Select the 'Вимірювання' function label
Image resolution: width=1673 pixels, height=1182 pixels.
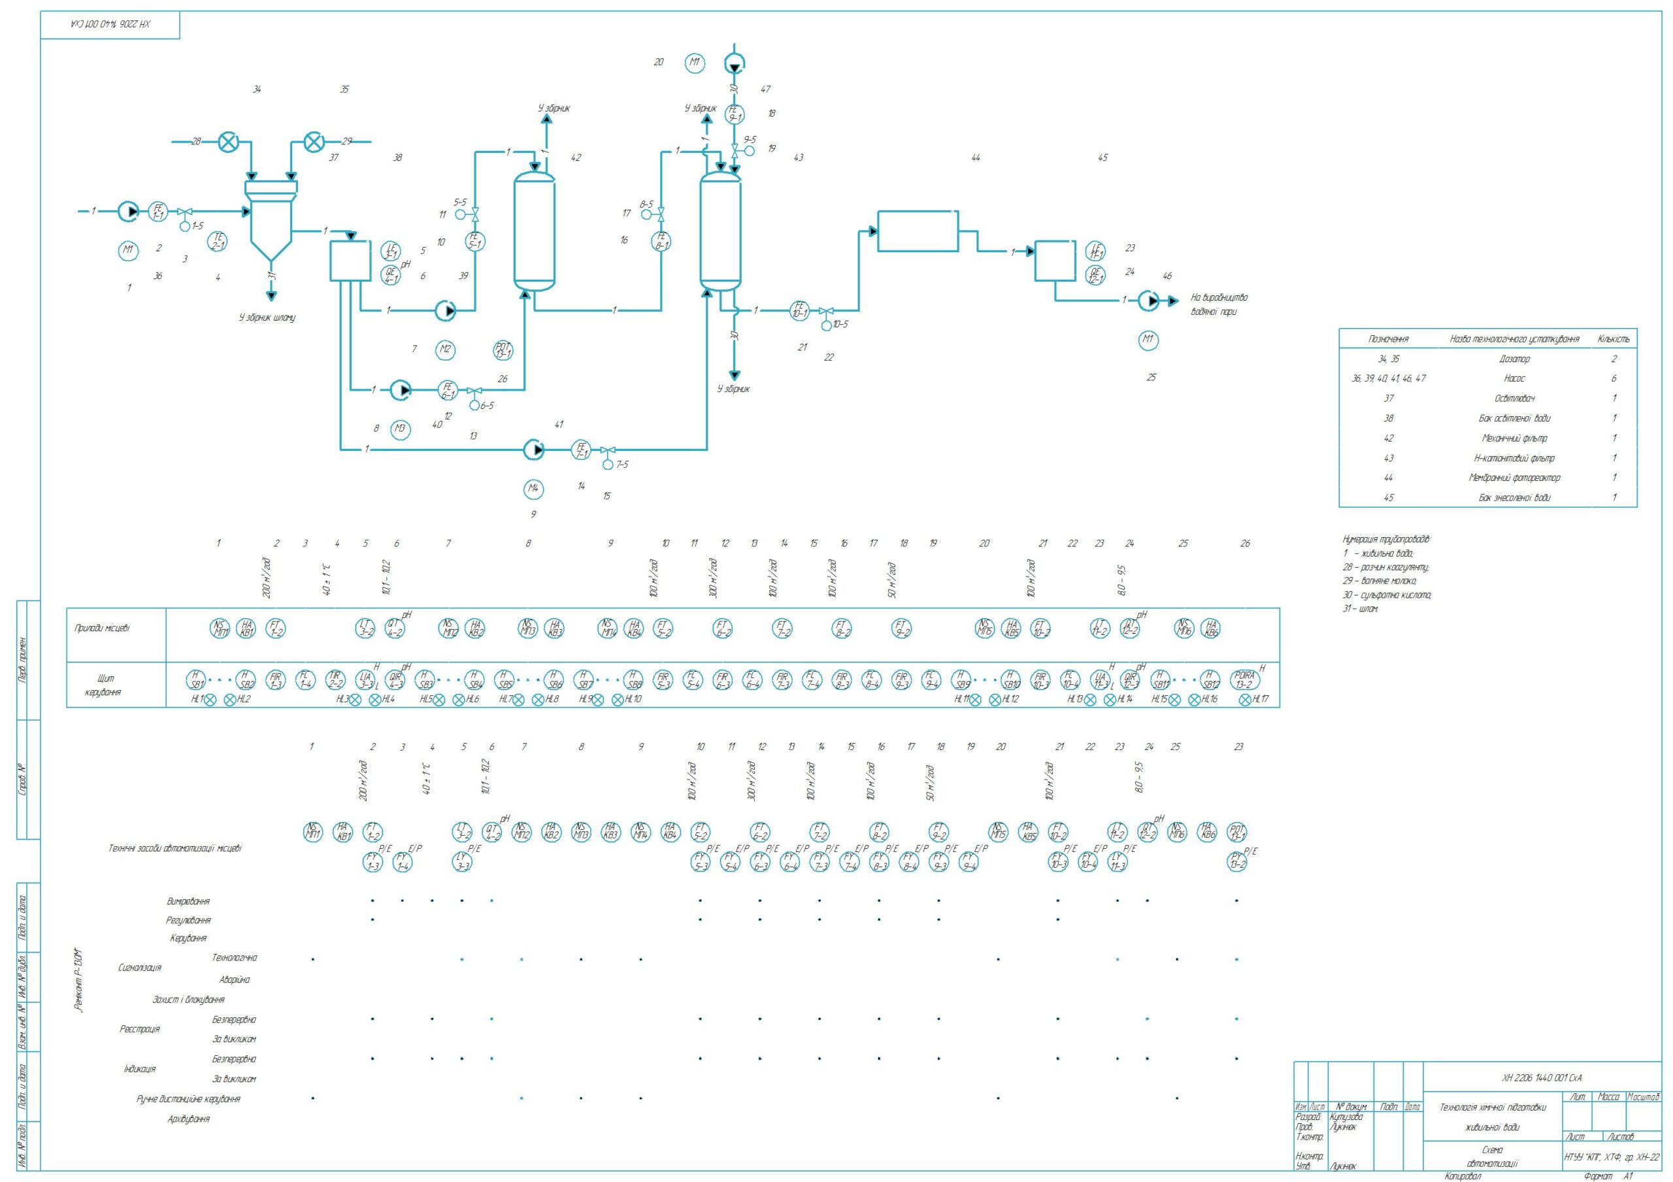[188, 902]
